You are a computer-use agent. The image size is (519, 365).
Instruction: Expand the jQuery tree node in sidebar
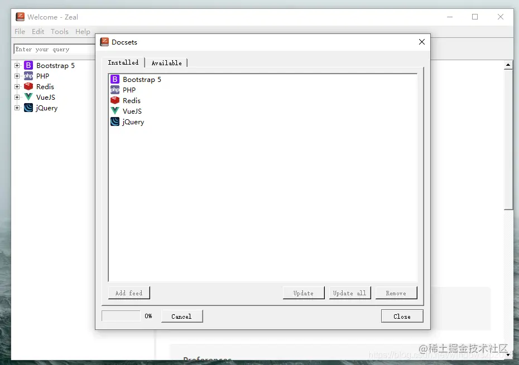click(x=17, y=108)
